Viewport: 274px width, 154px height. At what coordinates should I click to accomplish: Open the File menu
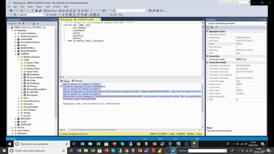tap(9, 7)
